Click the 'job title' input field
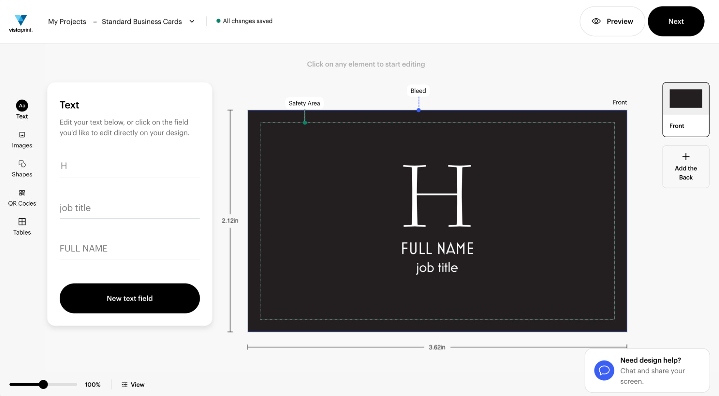This screenshot has width=719, height=396. (x=129, y=208)
